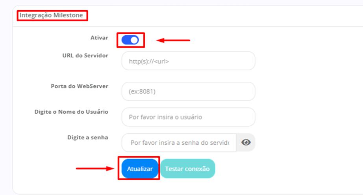Click the http(s)://<url> placeholder text
The width and height of the screenshot is (363, 195).
pyautogui.click(x=149, y=61)
